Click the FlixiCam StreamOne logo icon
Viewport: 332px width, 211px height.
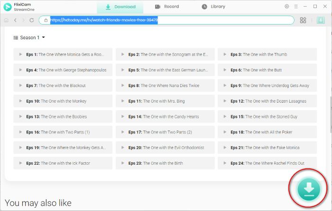coord(8,7)
